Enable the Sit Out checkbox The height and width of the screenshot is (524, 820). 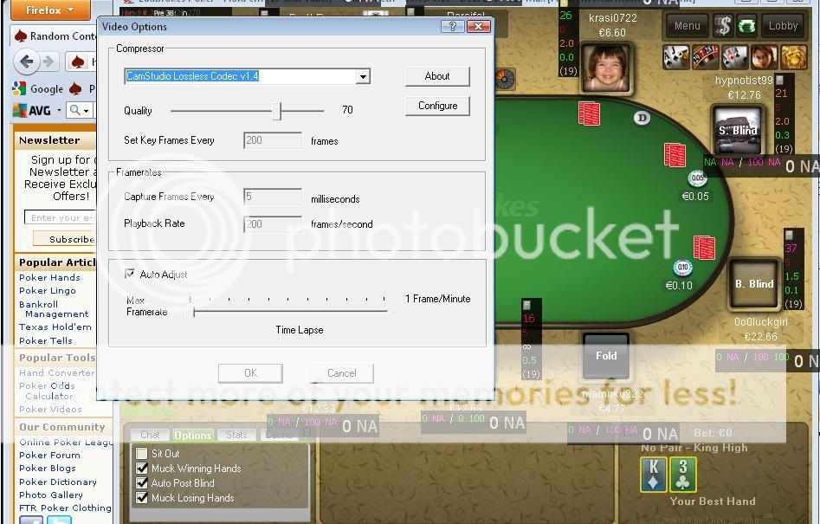pos(142,454)
